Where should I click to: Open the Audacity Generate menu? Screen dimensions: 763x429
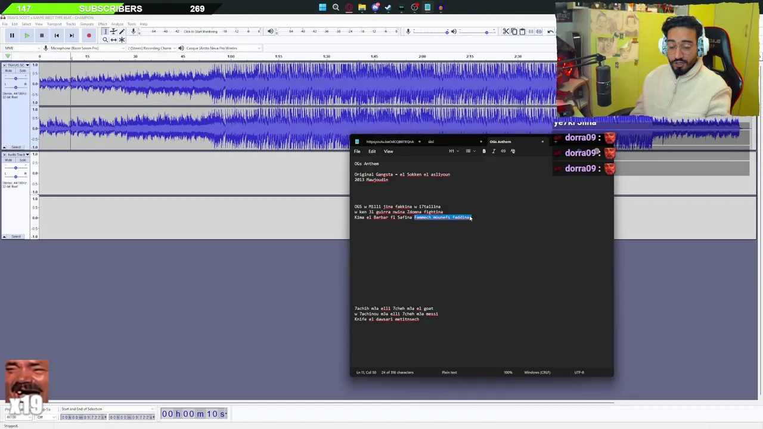tap(86, 24)
